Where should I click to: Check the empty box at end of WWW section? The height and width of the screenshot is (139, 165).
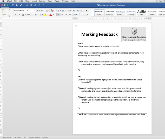[79, 70]
